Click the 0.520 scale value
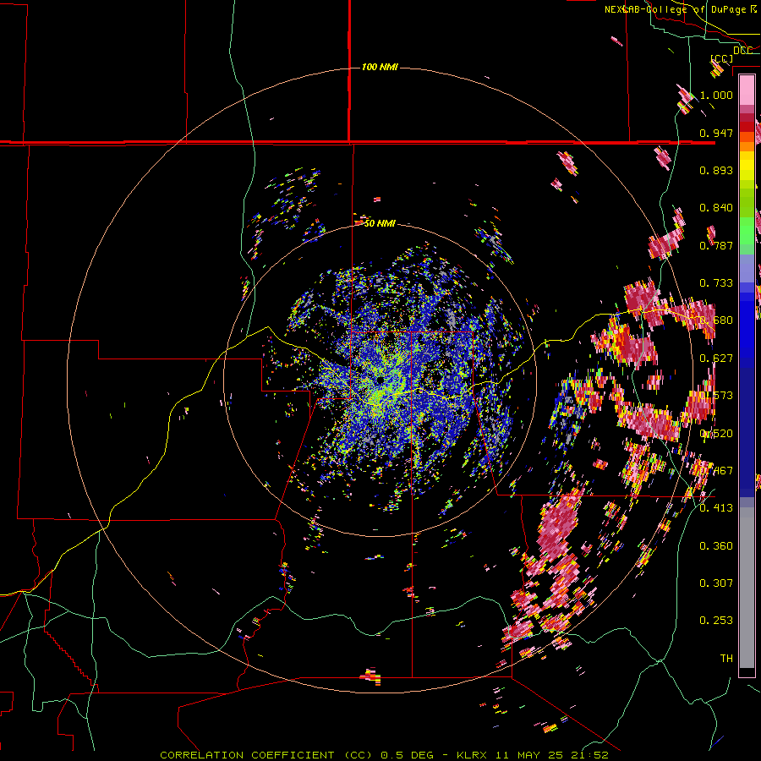 click(716, 434)
